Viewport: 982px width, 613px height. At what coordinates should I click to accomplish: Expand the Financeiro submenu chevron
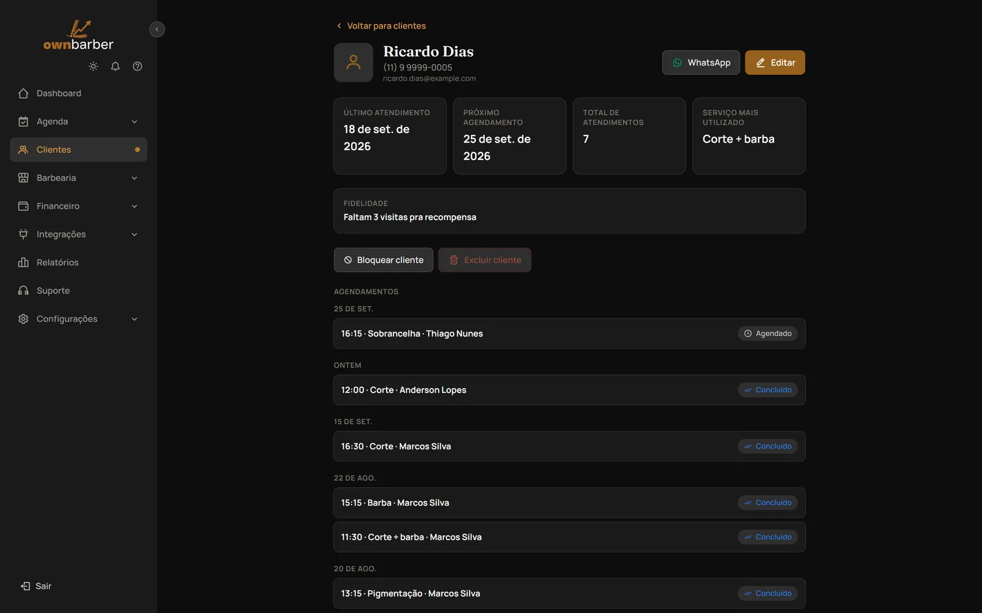point(134,206)
